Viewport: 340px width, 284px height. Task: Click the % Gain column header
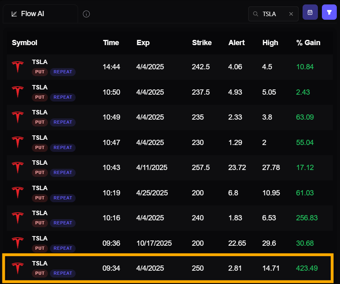(x=308, y=43)
